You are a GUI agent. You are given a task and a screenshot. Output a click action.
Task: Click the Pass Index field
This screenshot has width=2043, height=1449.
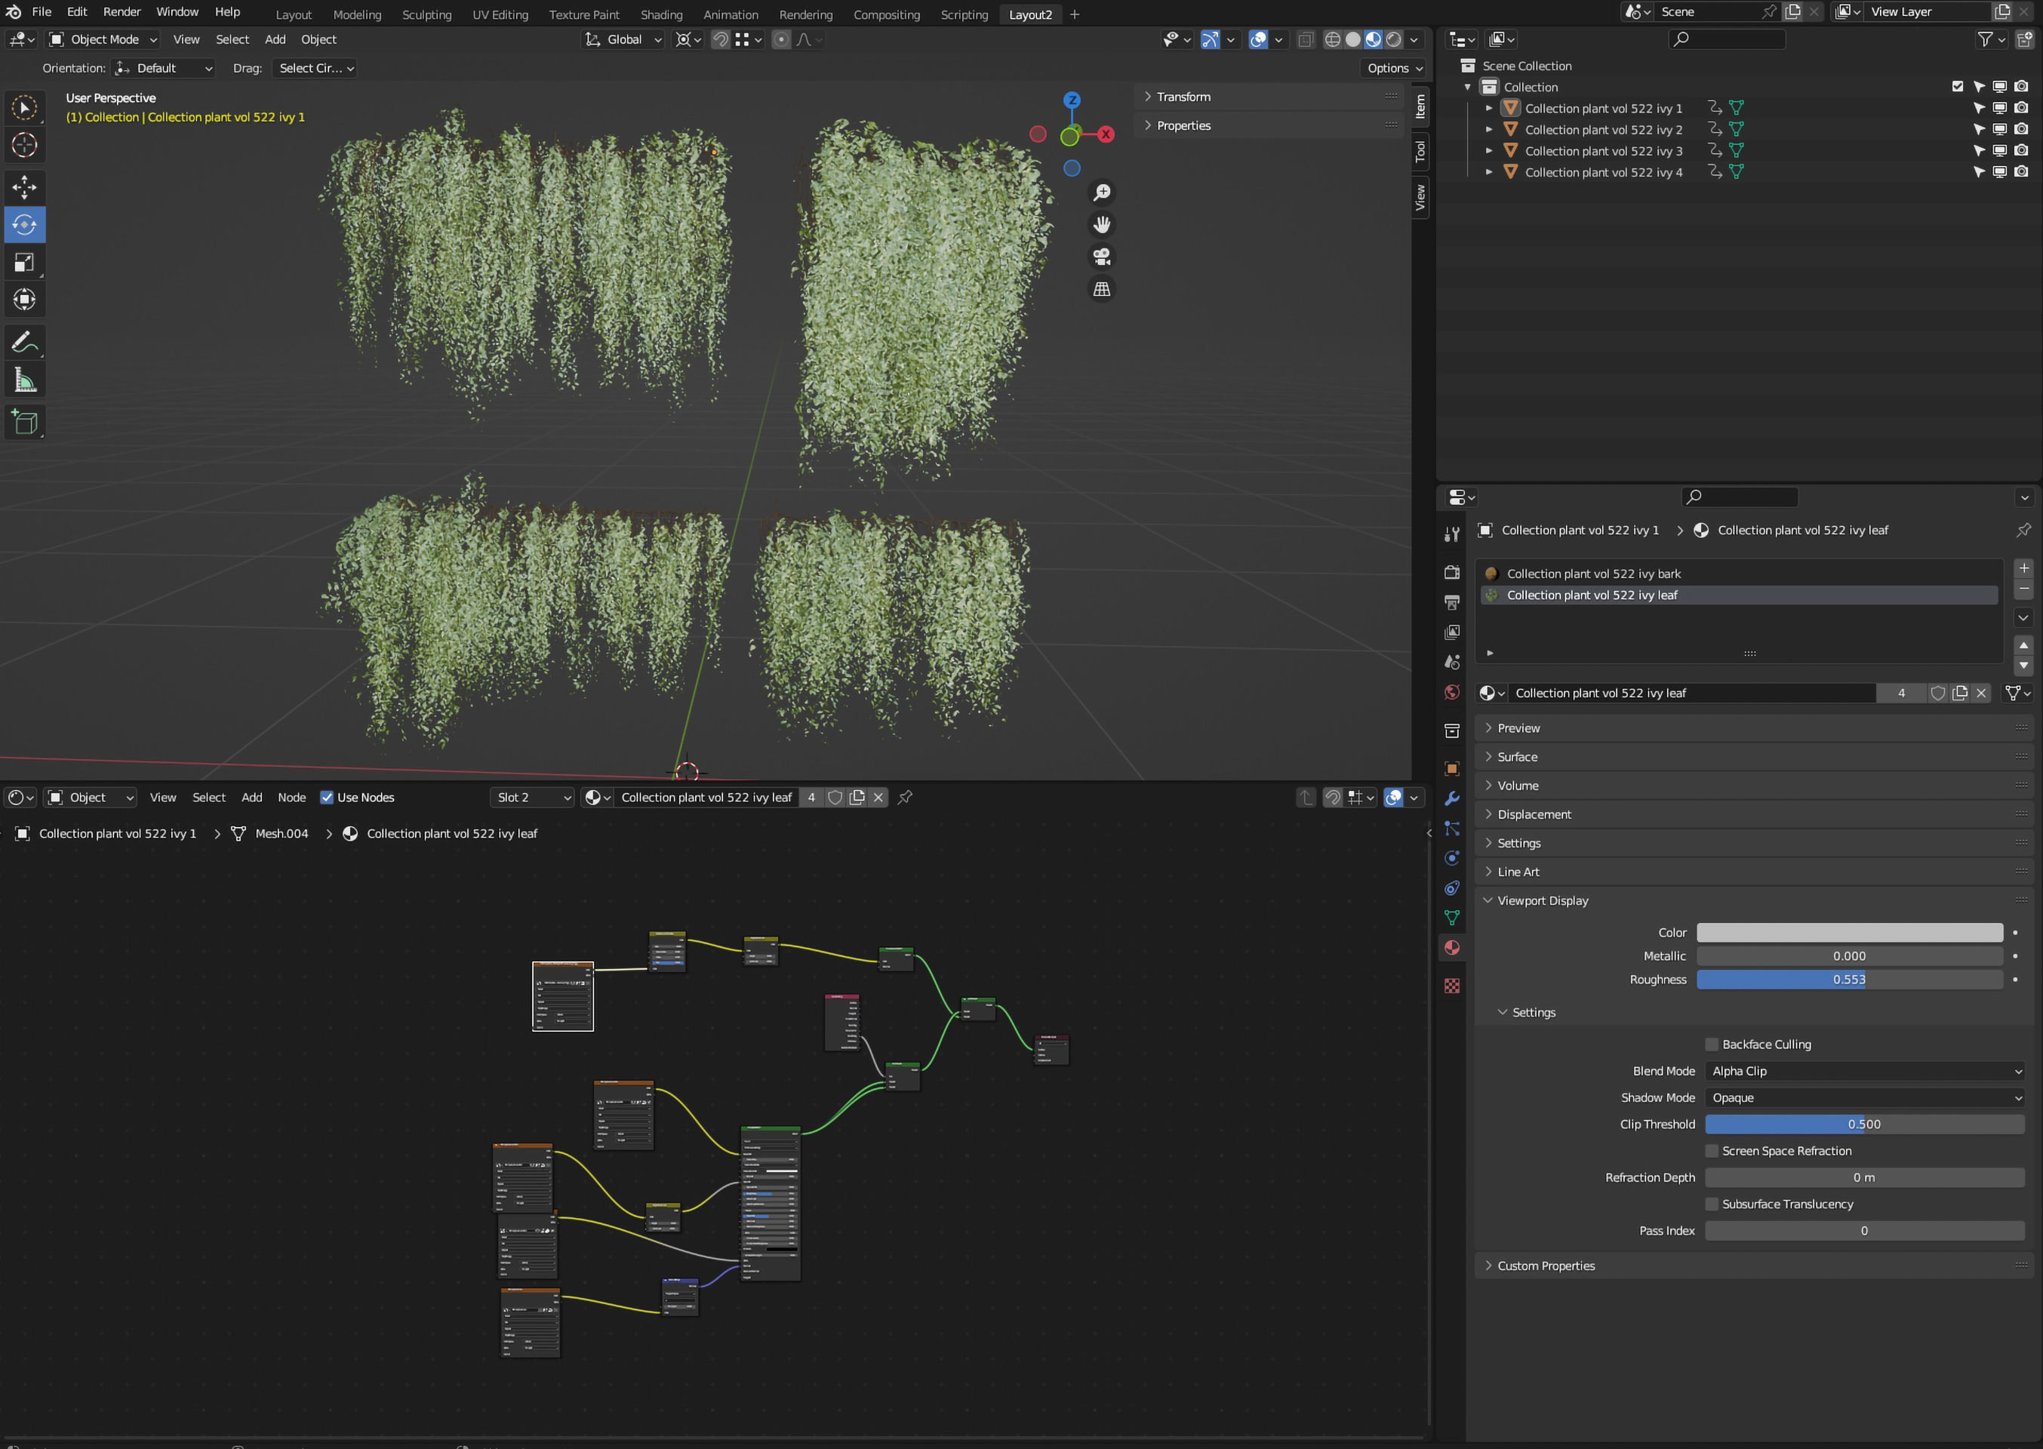pos(1865,1232)
